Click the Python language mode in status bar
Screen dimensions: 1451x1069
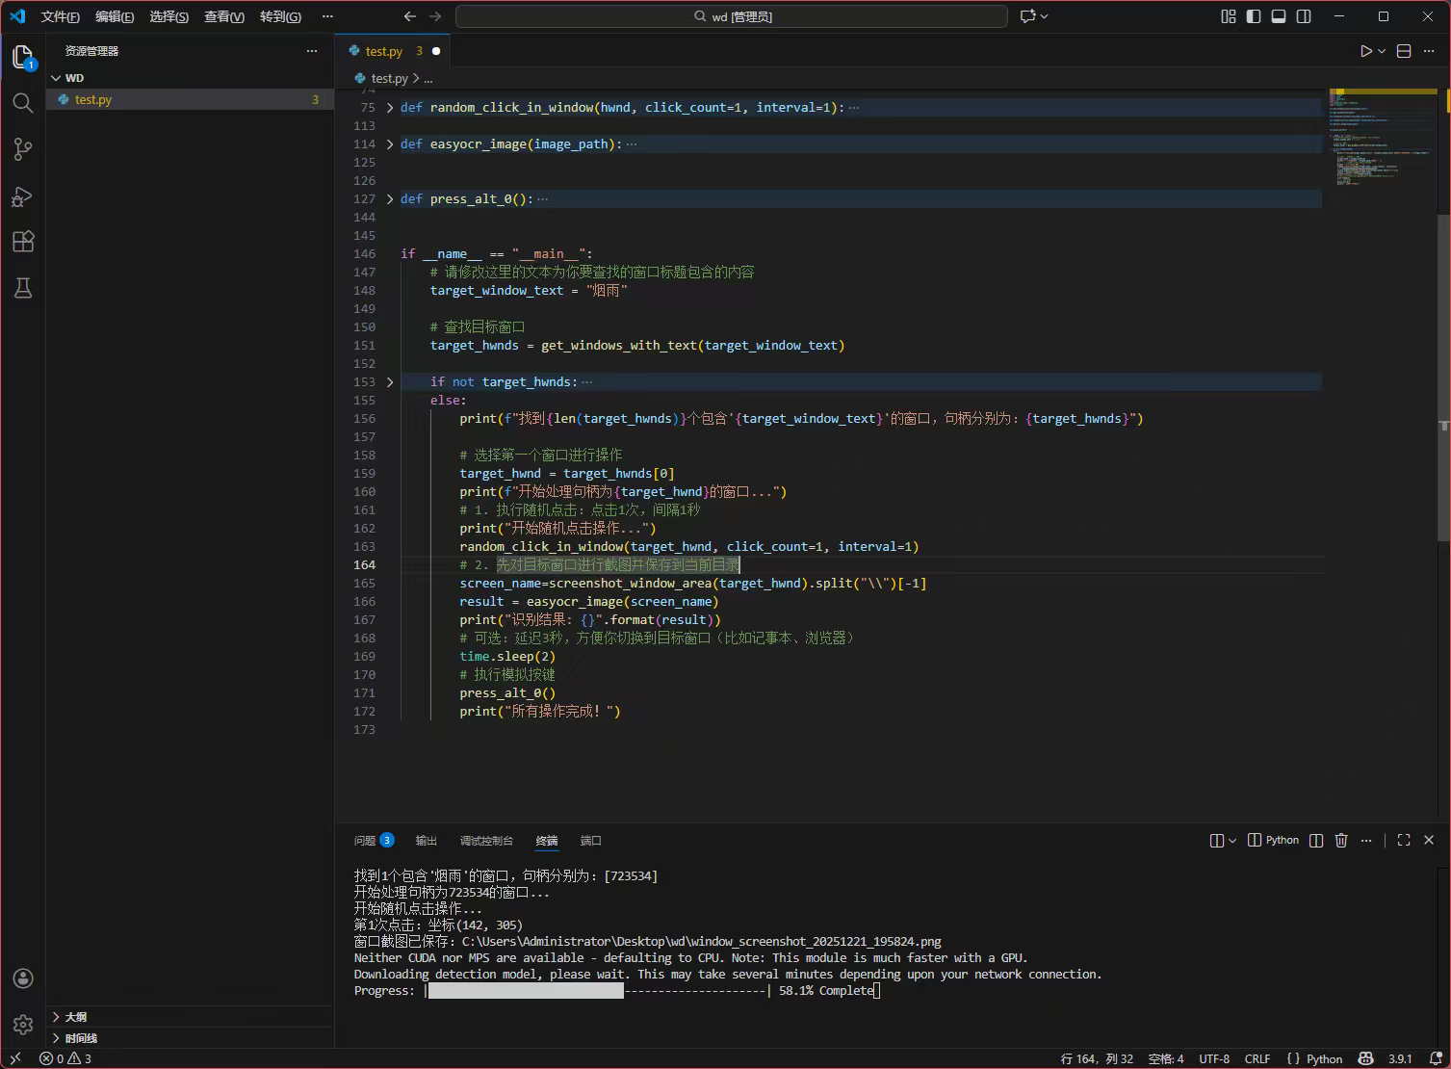point(1324,1058)
